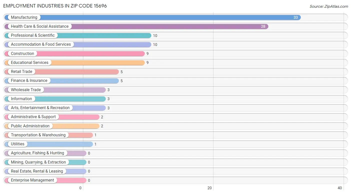Click the x-axis tick label 0
Viewport: 351px width, 194px height.
click(80, 188)
